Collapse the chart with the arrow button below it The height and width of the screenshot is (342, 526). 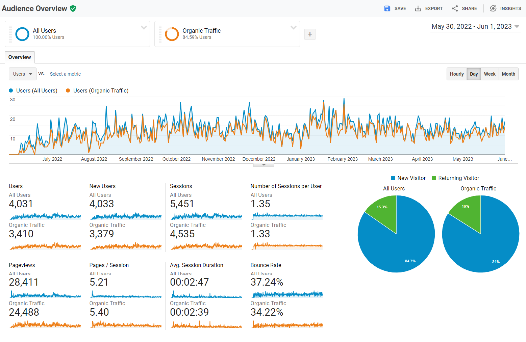264,165
